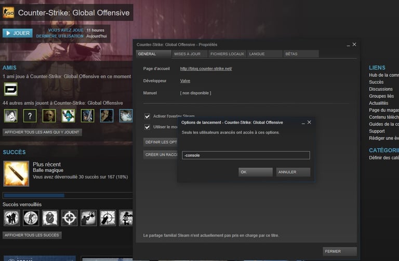Viewport: 399px width, 261px height.
Task: Click the AMIS section heading
Action: (9, 67)
